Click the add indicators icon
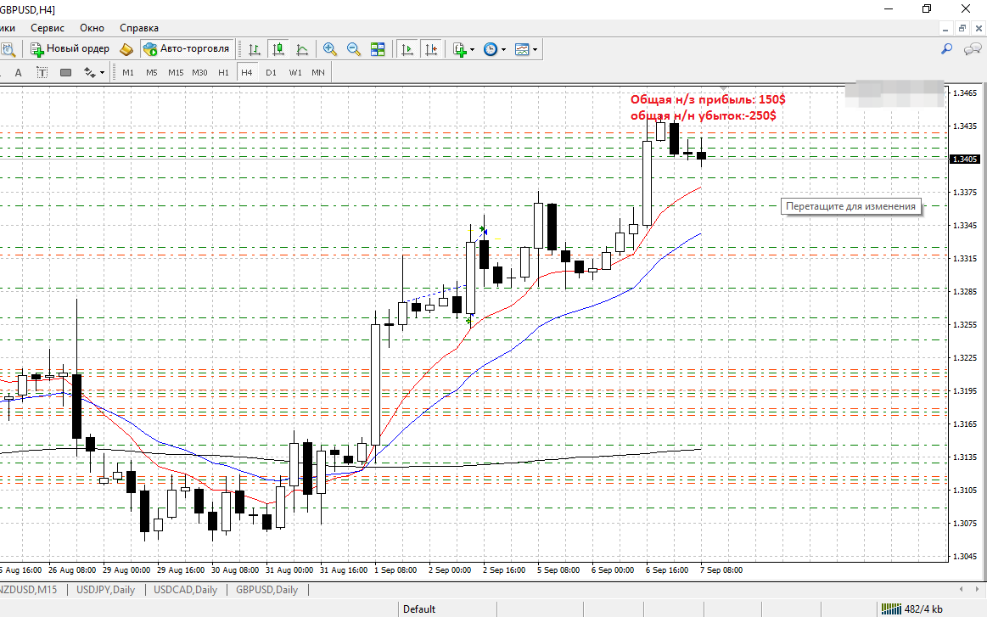987x617 pixels. point(460,49)
